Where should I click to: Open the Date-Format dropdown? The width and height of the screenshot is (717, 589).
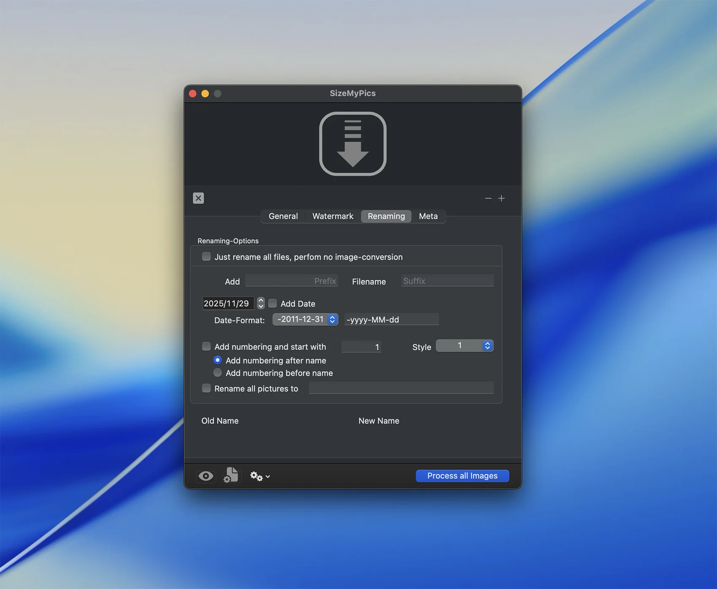coord(305,319)
